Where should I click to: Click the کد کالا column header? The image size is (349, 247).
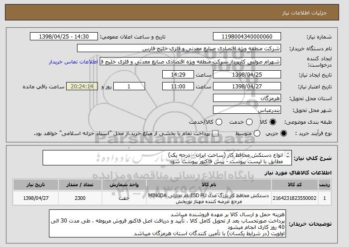[295, 185]
